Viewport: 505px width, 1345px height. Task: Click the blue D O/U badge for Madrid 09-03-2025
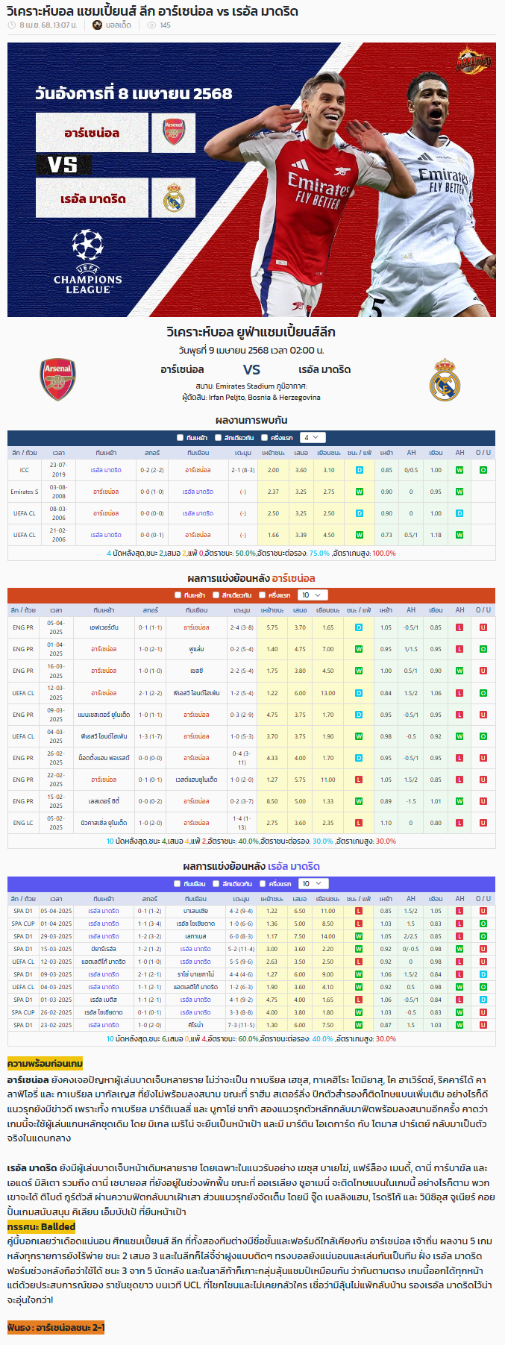coord(483,974)
